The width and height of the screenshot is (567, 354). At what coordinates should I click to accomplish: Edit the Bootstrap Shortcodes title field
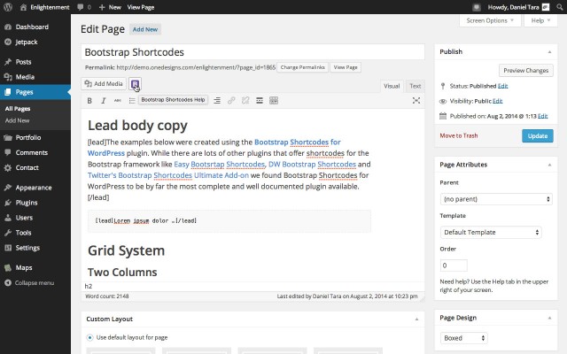252,52
